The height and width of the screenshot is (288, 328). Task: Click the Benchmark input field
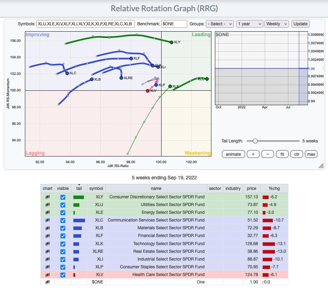coord(174,24)
